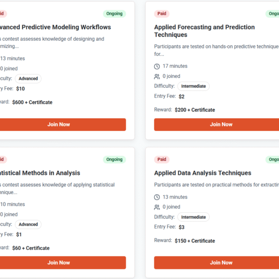Screen dimensions: 279x279
Task: Click the Paid badge on Applied Forecasting card
Action: point(162,14)
